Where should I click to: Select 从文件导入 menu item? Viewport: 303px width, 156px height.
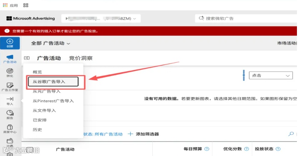[x=44, y=110]
